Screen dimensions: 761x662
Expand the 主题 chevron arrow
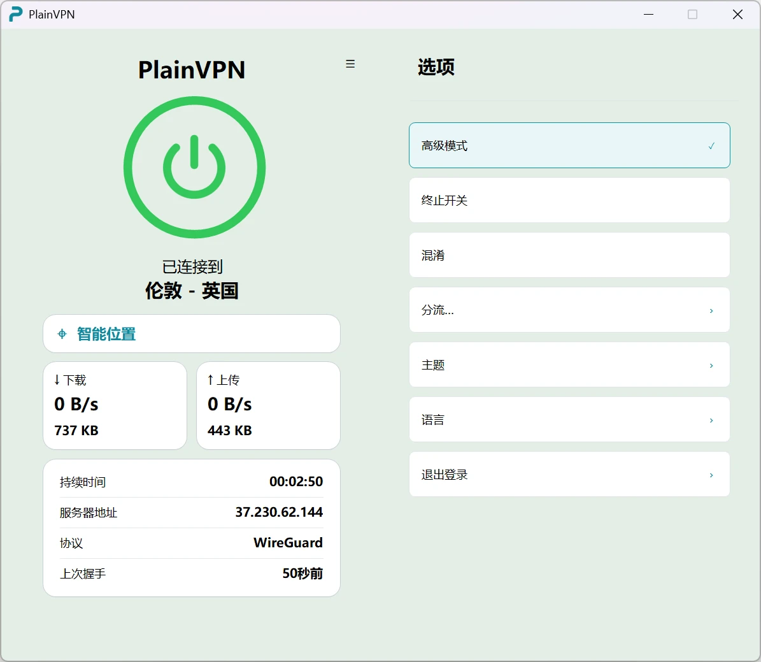711,366
